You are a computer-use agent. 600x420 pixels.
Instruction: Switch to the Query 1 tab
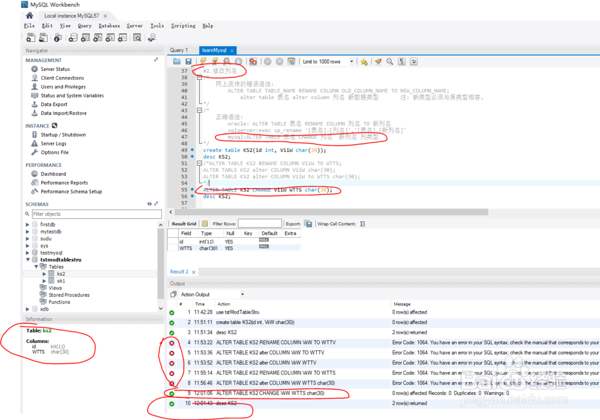click(179, 50)
